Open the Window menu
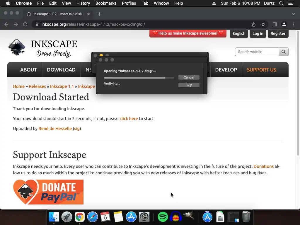Screen dimensions: 300x225 [x=161, y=3]
